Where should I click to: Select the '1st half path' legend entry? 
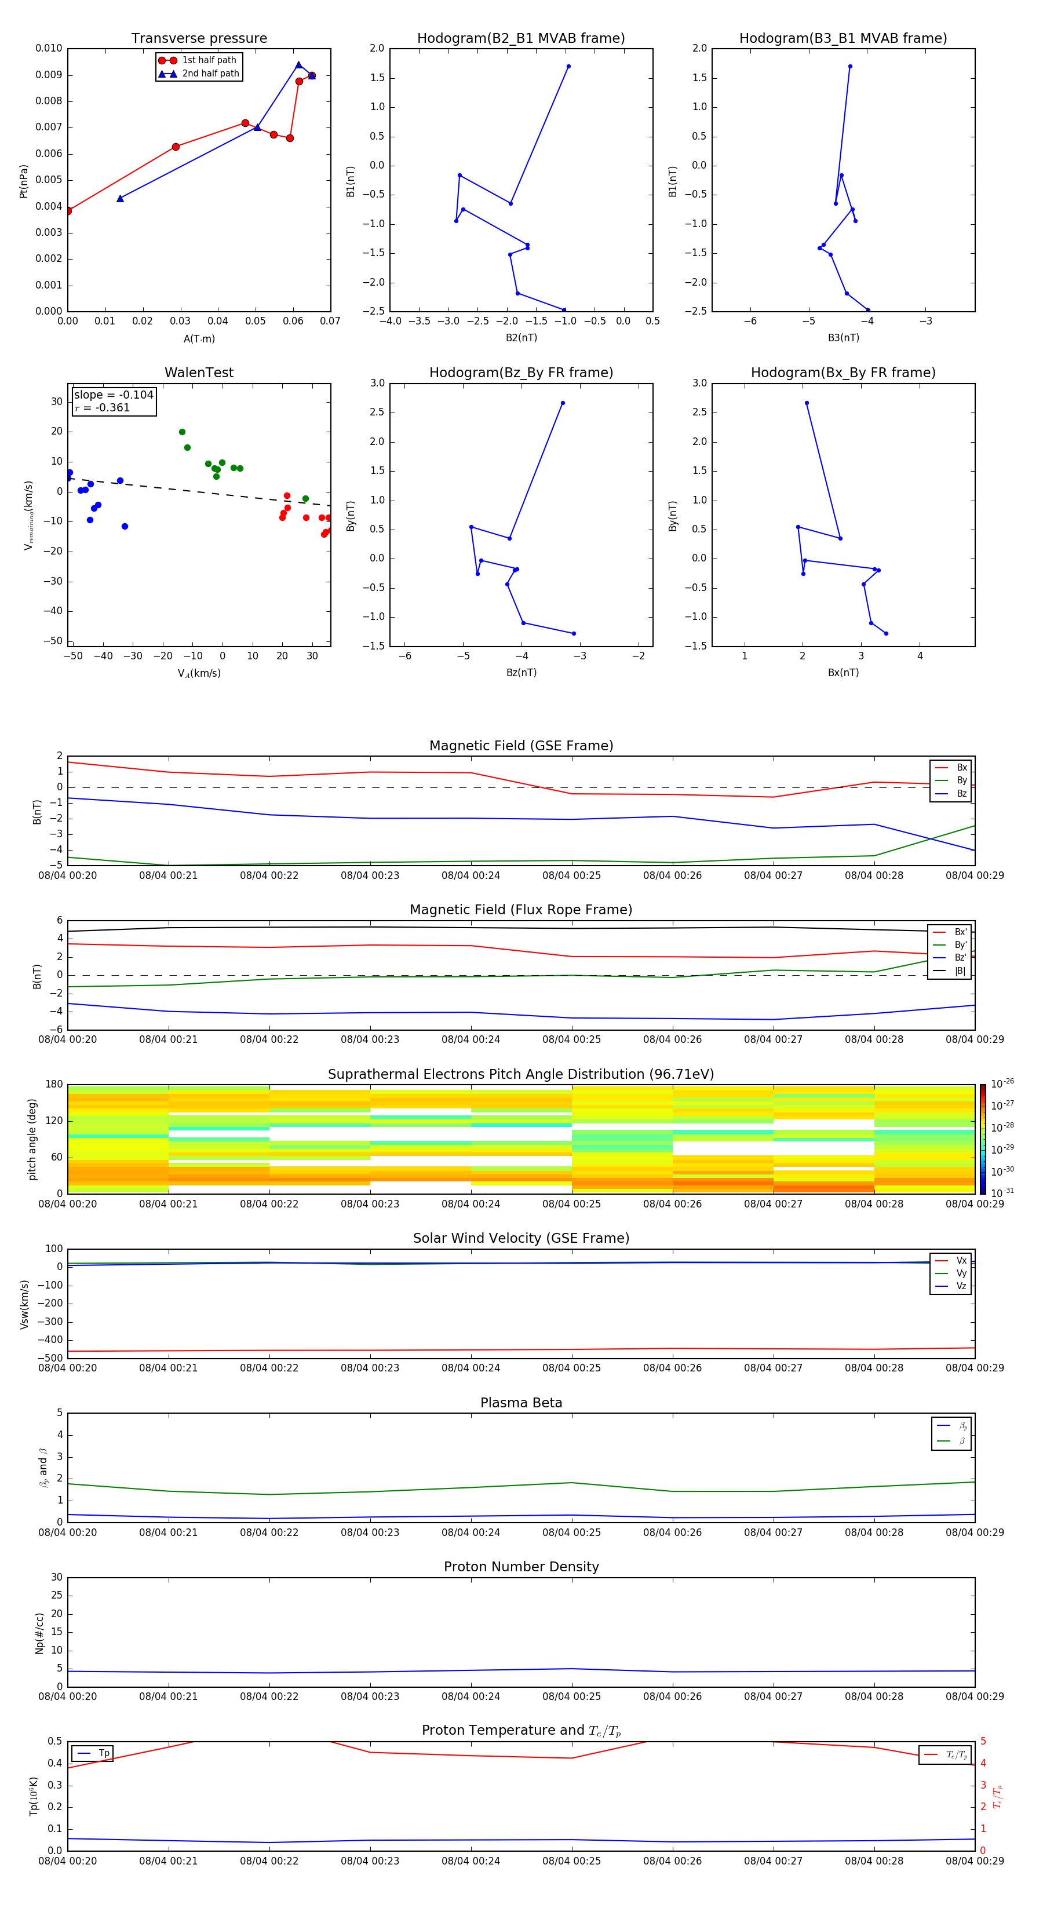coord(198,60)
